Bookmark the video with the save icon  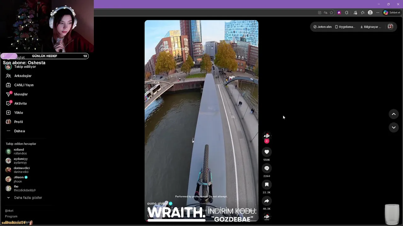click(x=267, y=185)
